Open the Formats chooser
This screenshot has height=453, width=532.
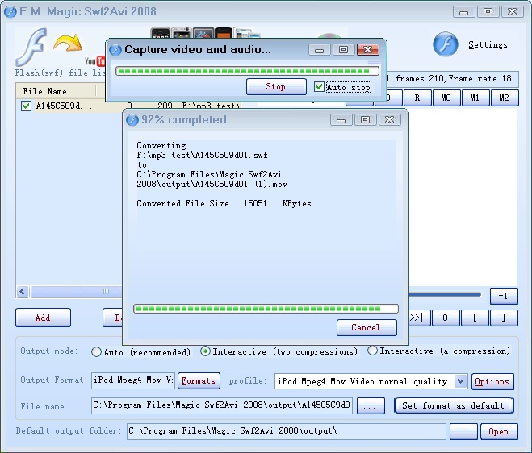point(199,380)
